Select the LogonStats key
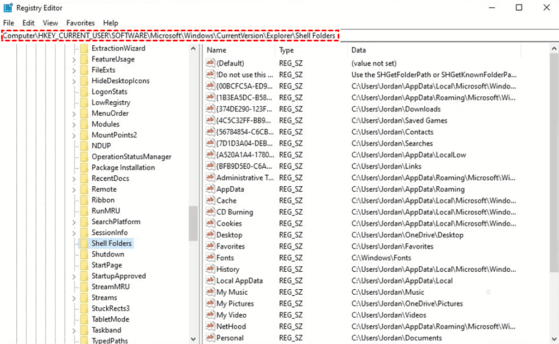Viewport: 559px width, 344px height. 109,91
